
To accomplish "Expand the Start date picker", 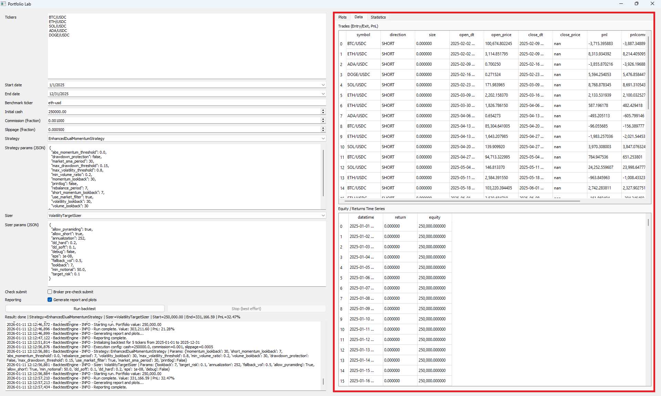I will click(x=323, y=85).
